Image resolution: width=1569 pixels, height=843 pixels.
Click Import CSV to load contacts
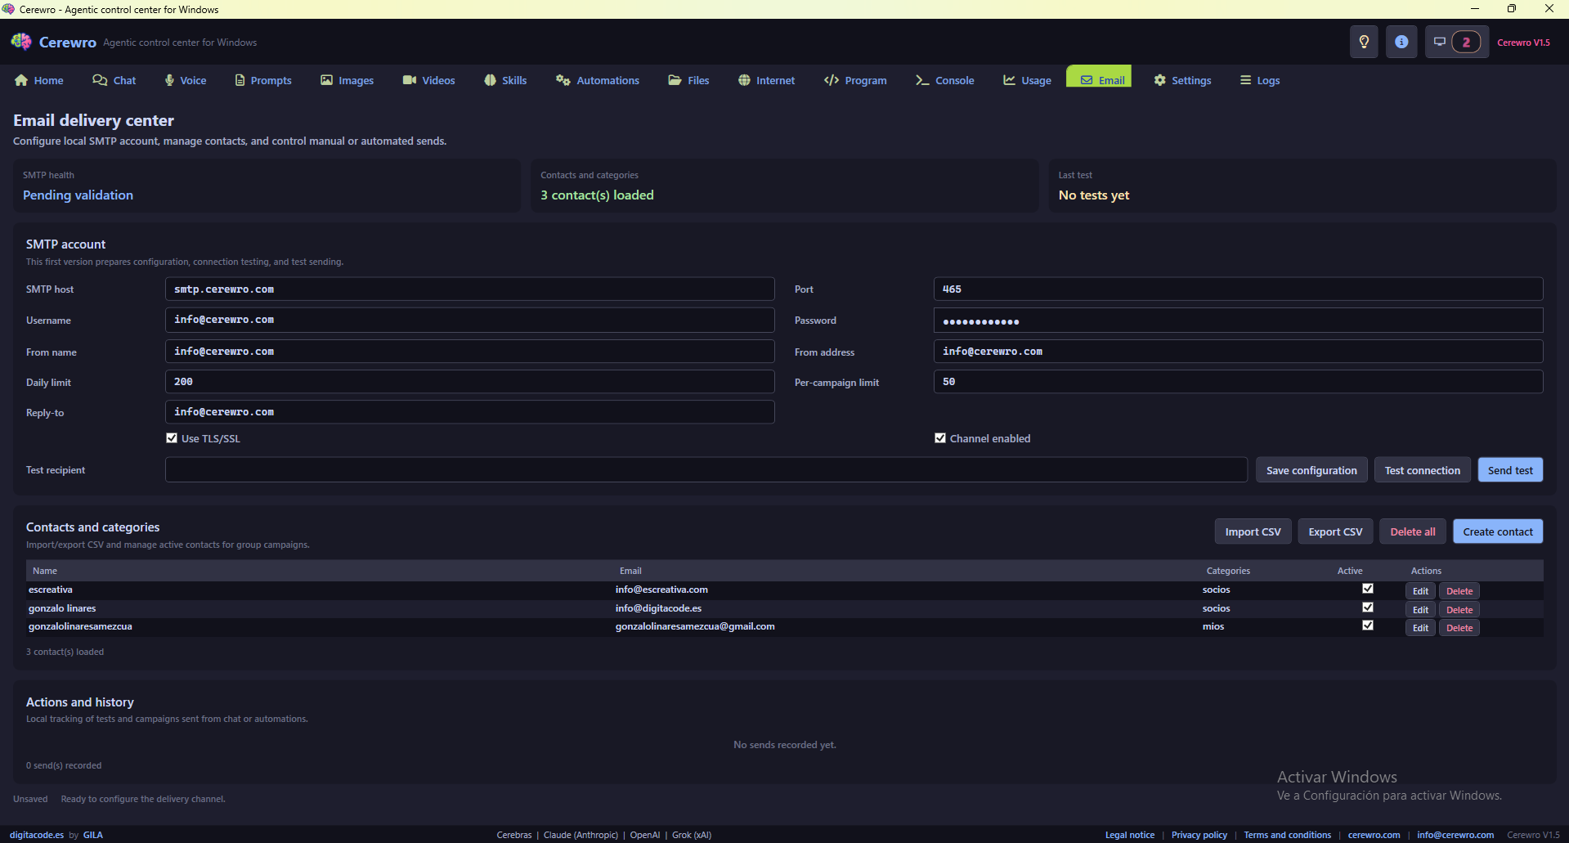1253,531
